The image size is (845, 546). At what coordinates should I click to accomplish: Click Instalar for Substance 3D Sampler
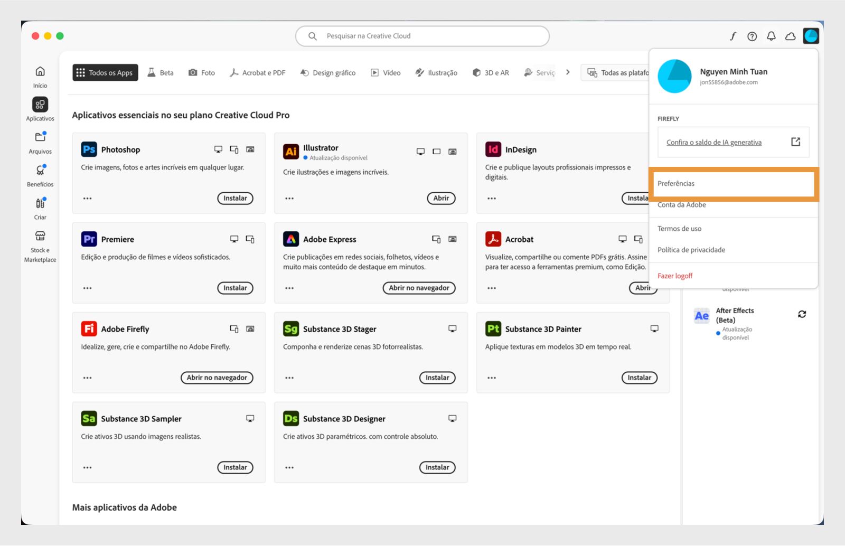tap(235, 468)
